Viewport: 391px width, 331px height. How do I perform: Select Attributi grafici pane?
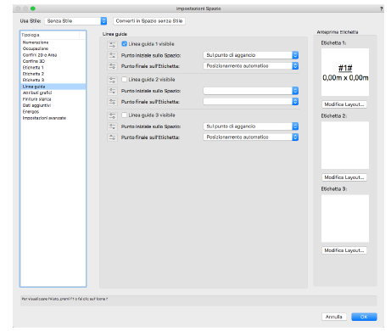point(53,93)
